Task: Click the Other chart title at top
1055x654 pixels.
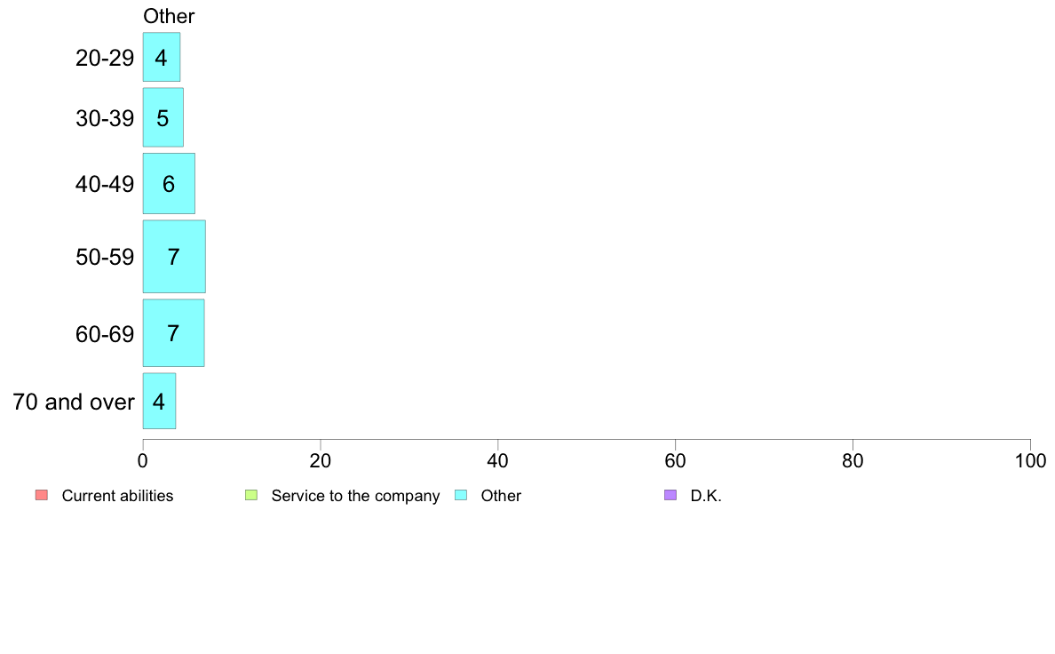Action: click(169, 16)
